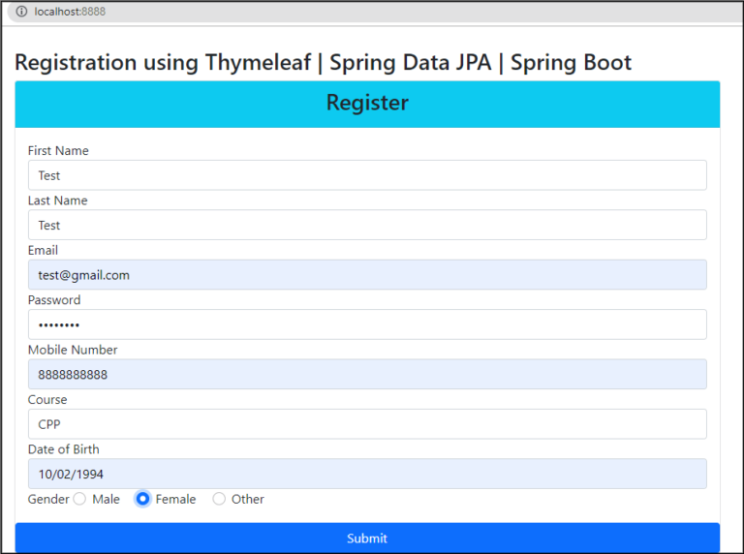744x554 pixels.
Task: Click the Female radio label text
Action: [175, 499]
